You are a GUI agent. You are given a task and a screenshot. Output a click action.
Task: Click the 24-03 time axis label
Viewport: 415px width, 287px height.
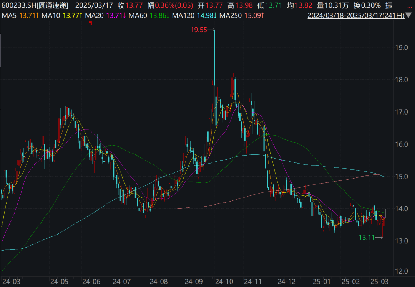[11, 282]
